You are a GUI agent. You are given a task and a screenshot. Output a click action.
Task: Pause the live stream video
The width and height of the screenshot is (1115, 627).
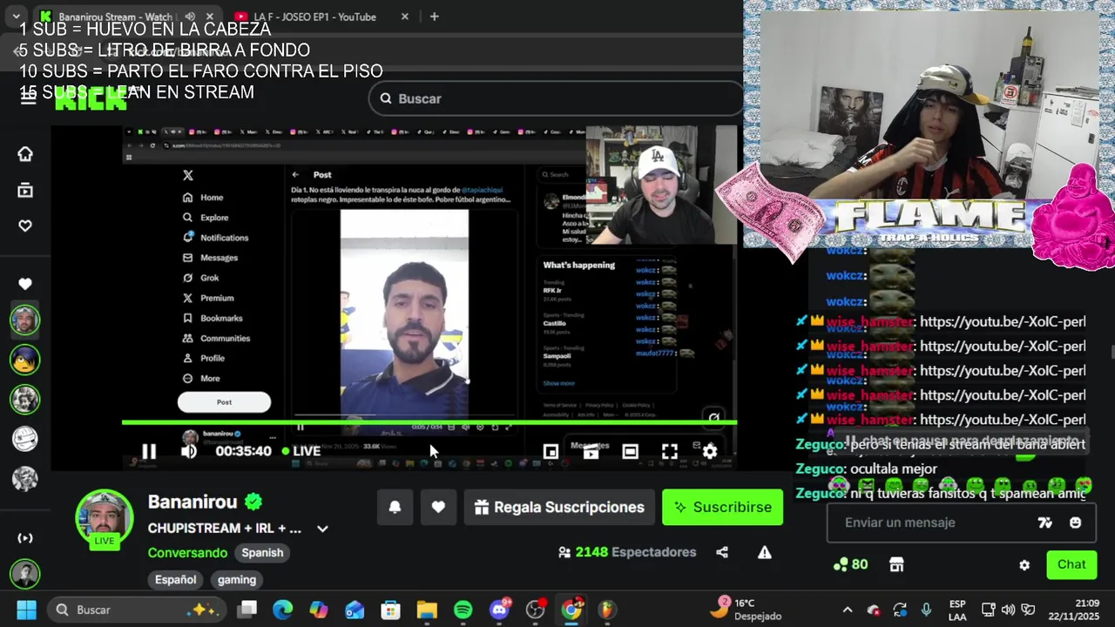149,451
